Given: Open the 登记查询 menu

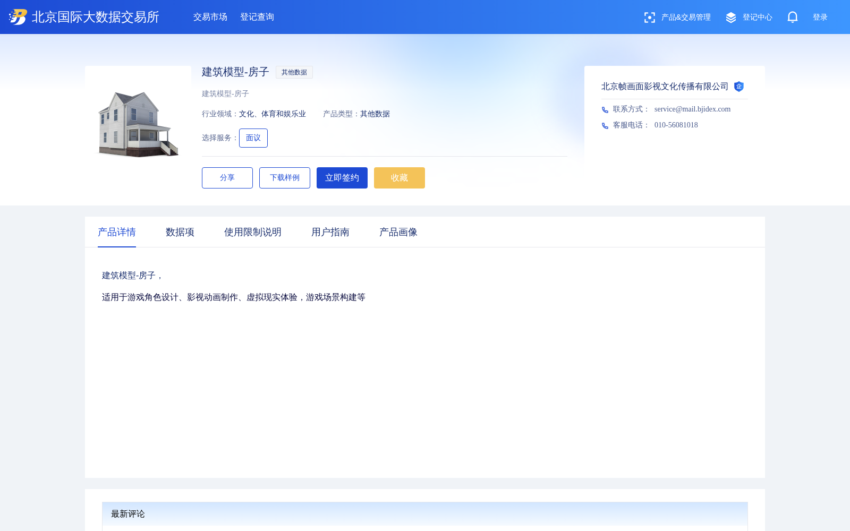Looking at the screenshot, I should (x=257, y=17).
